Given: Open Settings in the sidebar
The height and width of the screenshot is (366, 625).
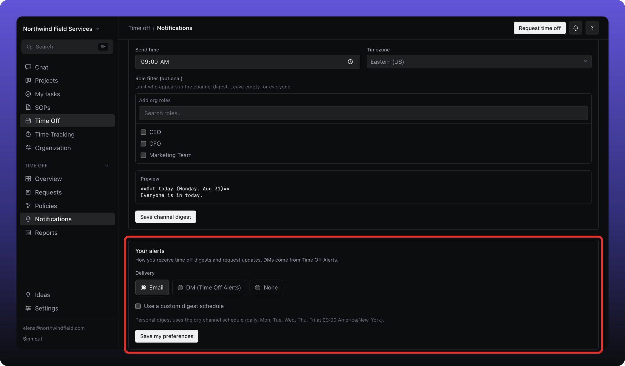Looking at the screenshot, I should [67, 308].
